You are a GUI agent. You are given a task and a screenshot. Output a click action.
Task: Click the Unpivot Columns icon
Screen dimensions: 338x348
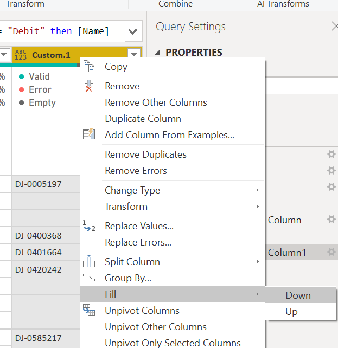(x=89, y=310)
